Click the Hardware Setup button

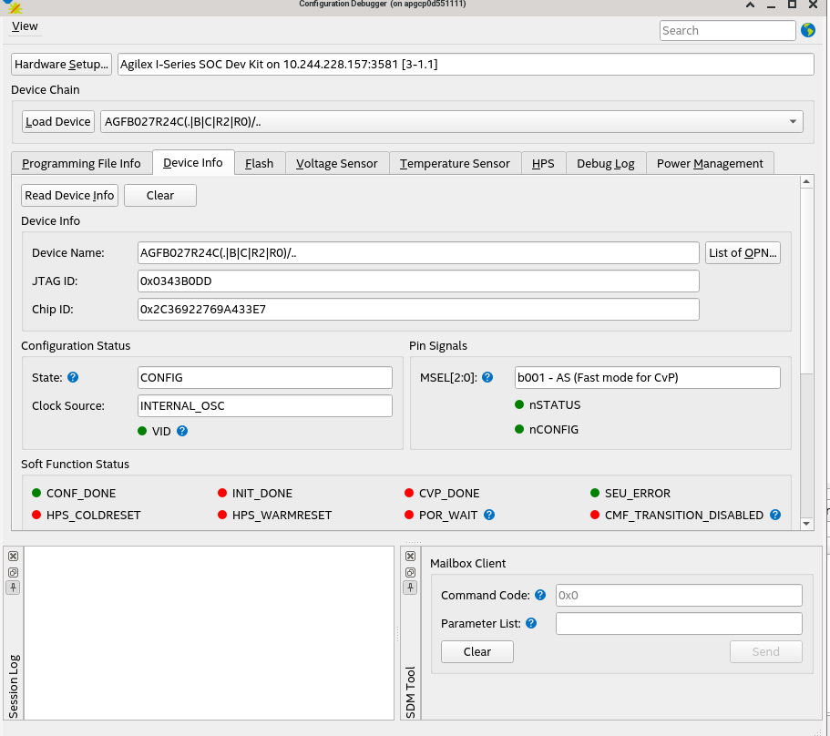pyautogui.click(x=61, y=65)
